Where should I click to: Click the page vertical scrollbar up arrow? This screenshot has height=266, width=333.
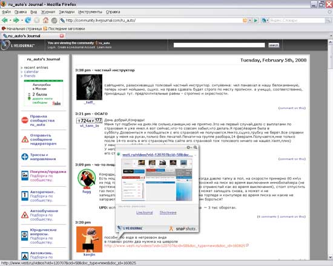331,42
